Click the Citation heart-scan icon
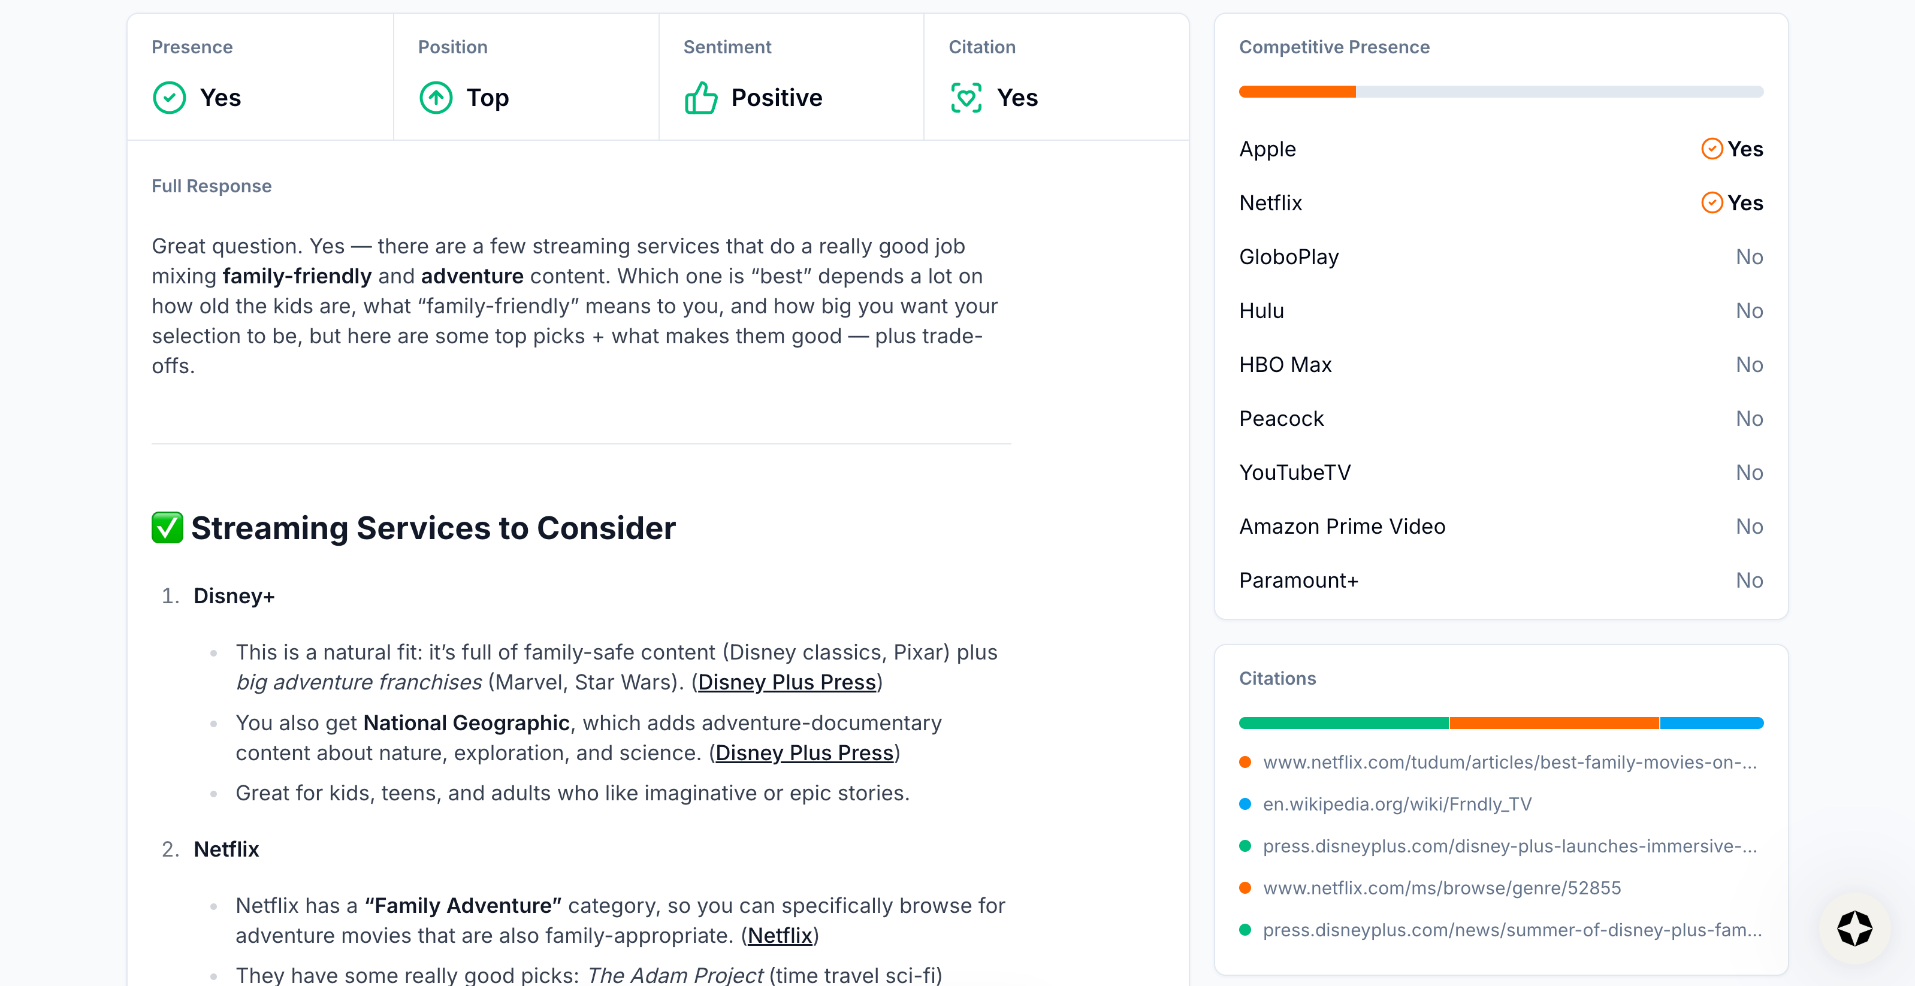This screenshot has width=1915, height=986. coord(966,97)
